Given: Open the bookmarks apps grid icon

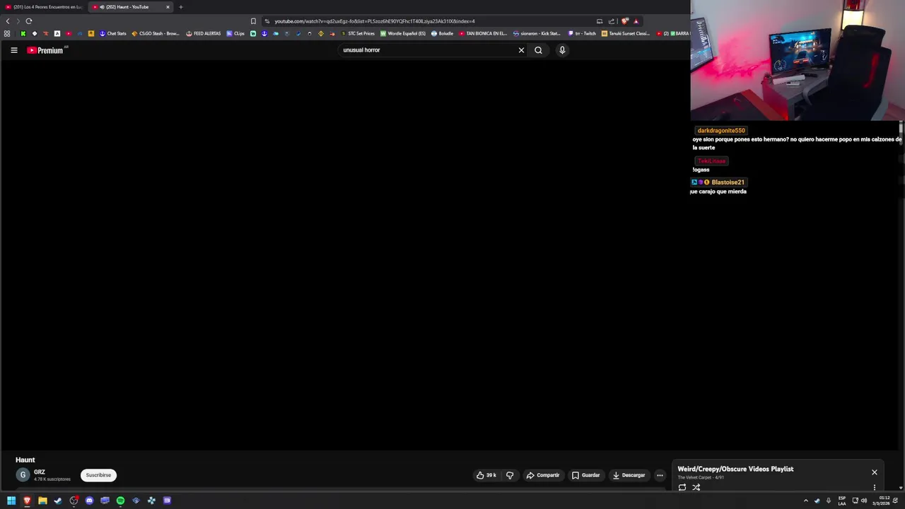Looking at the screenshot, I should point(7,33).
